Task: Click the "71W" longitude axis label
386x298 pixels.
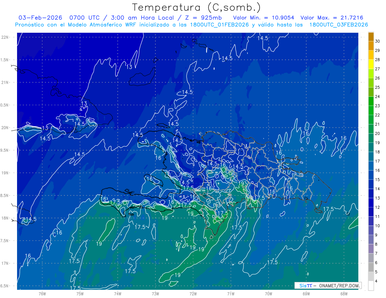Action: [231, 294]
